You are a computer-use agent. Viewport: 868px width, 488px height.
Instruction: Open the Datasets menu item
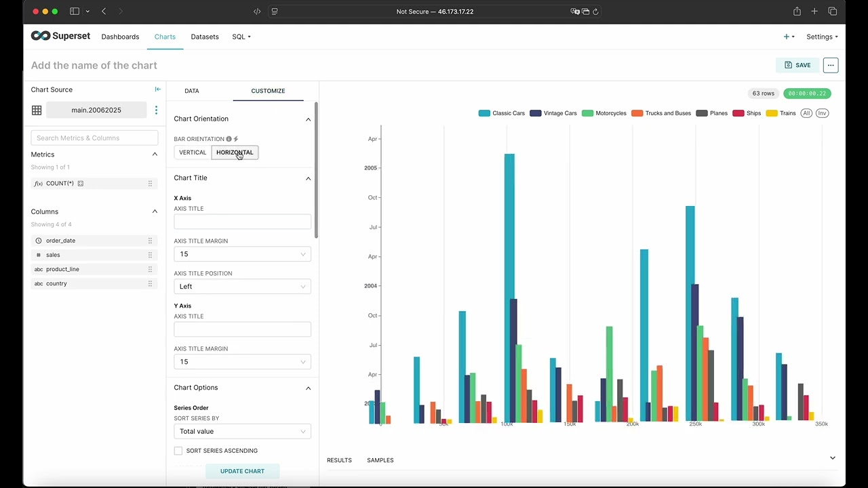tap(205, 37)
